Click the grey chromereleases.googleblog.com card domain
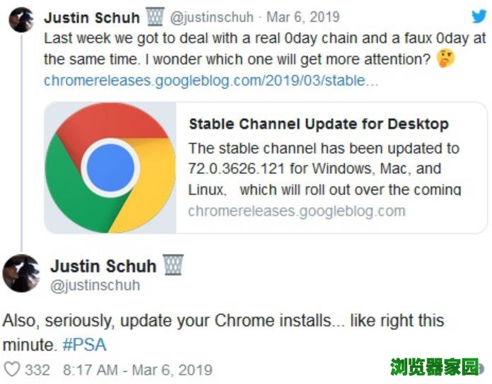Screen dimensions: 492x384 297,211
